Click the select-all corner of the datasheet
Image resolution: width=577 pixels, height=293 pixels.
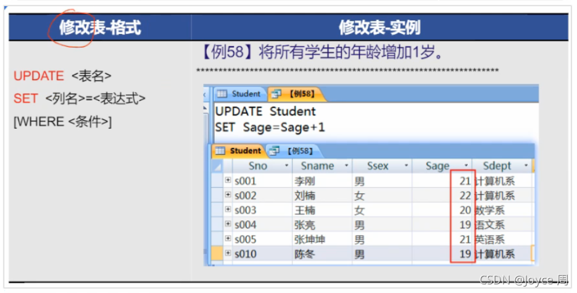[217, 166]
